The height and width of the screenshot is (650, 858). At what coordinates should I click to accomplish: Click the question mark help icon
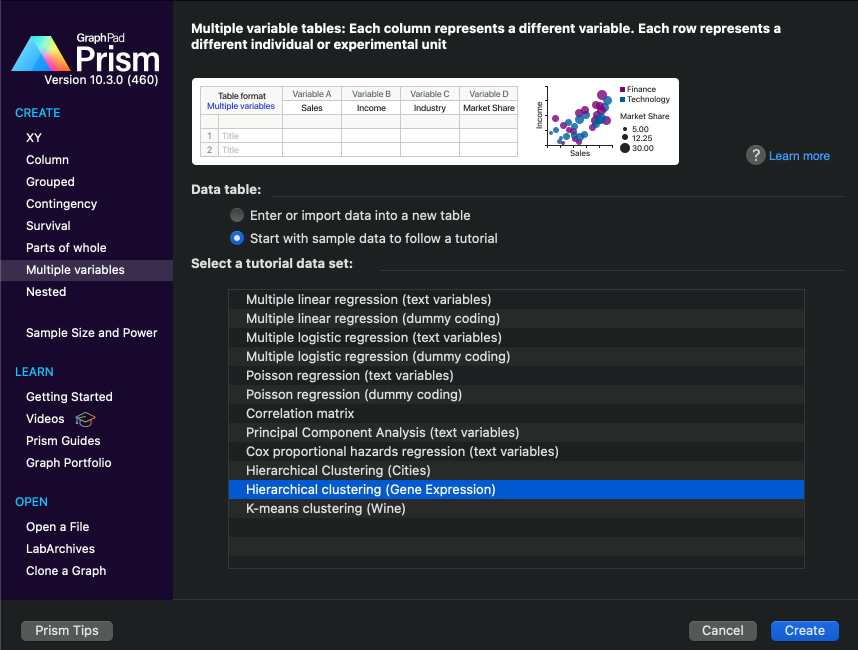tap(755, 155)
